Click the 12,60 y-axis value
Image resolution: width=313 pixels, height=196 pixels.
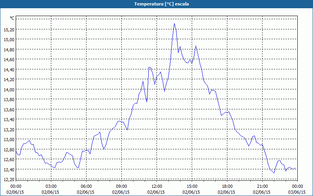coord(9,160)
